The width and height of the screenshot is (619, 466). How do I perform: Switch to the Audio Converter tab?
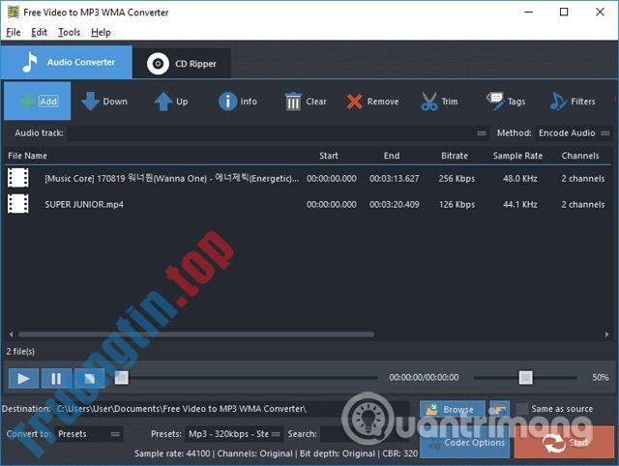[67, 62]
